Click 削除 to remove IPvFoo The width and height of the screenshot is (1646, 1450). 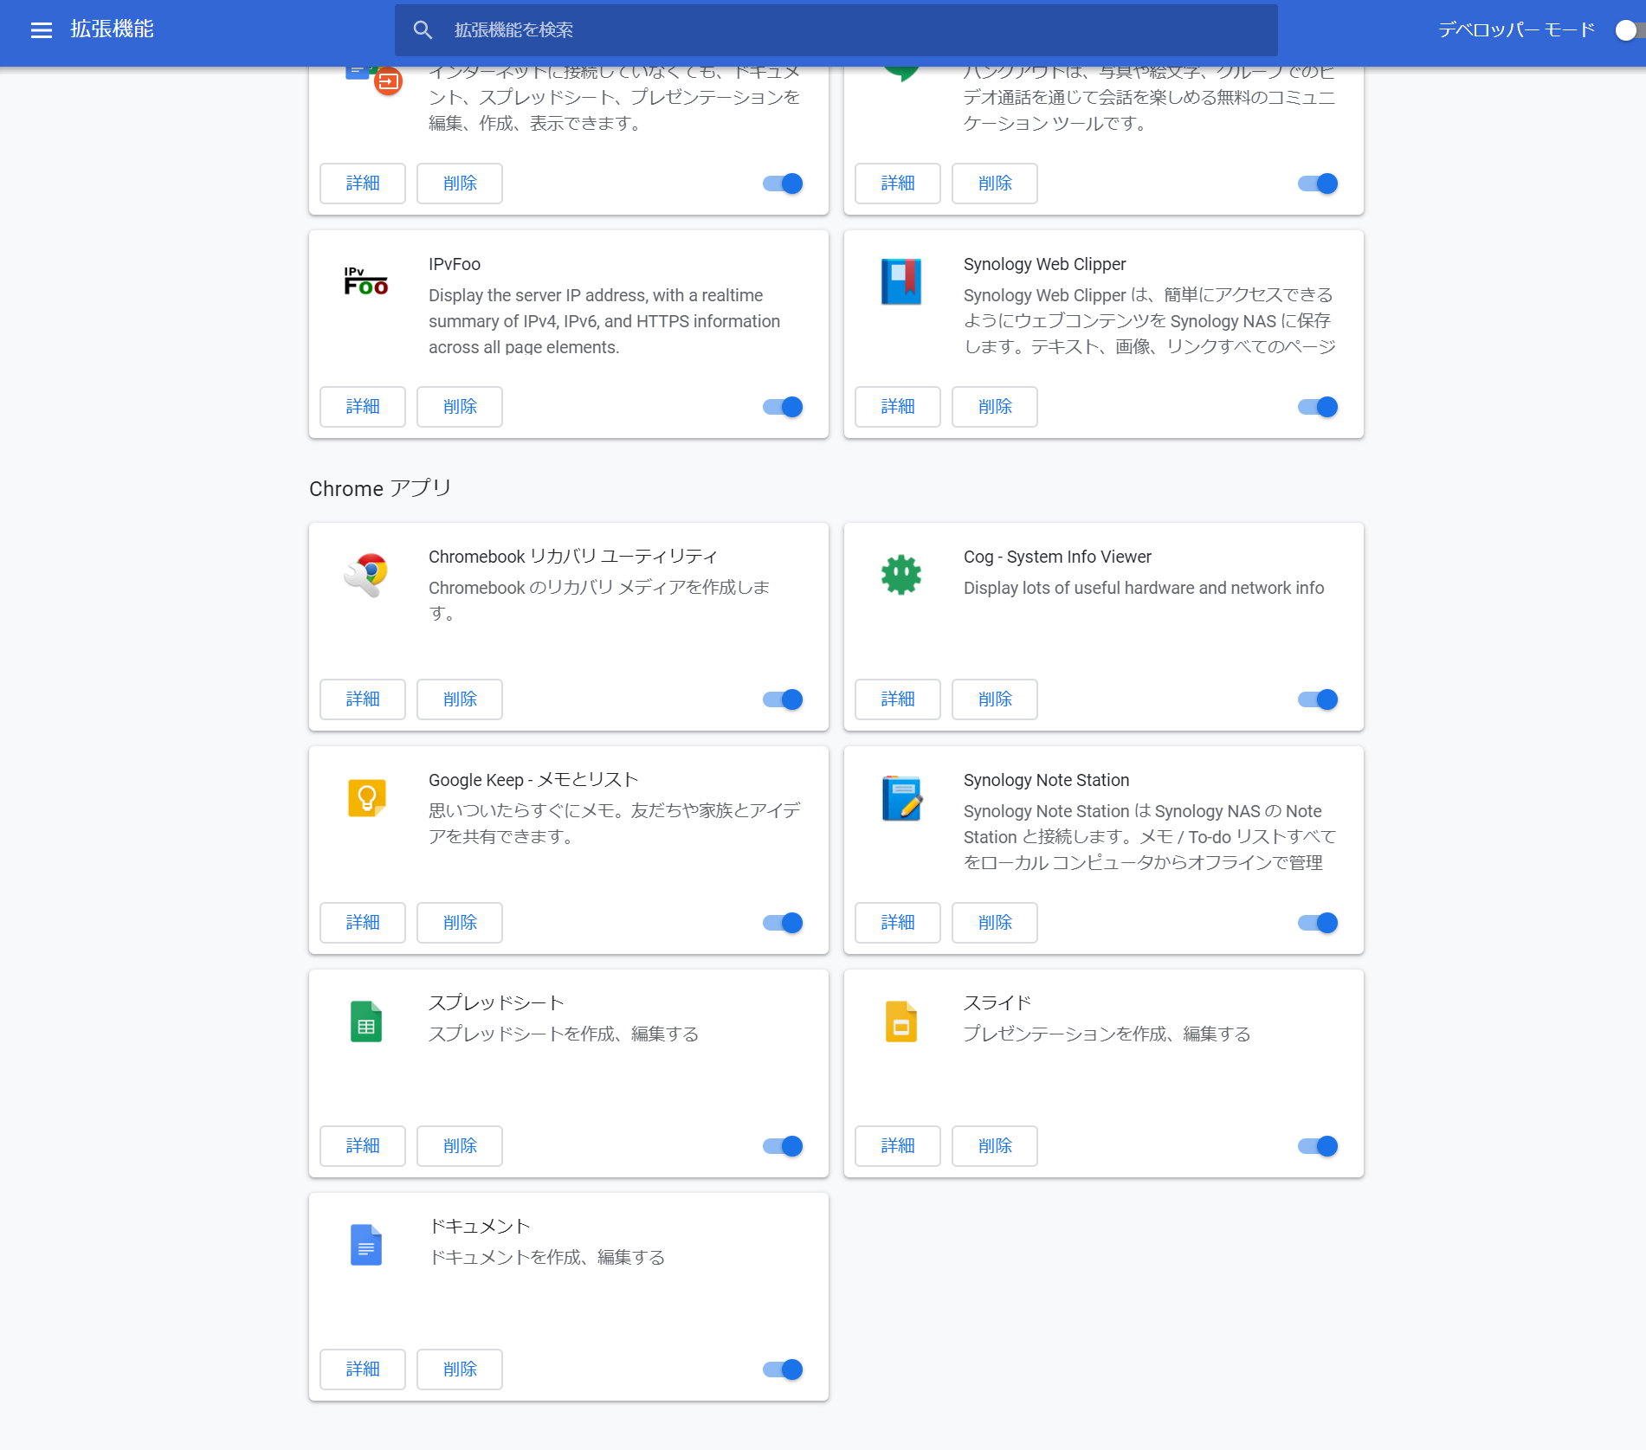click(460, 407)
